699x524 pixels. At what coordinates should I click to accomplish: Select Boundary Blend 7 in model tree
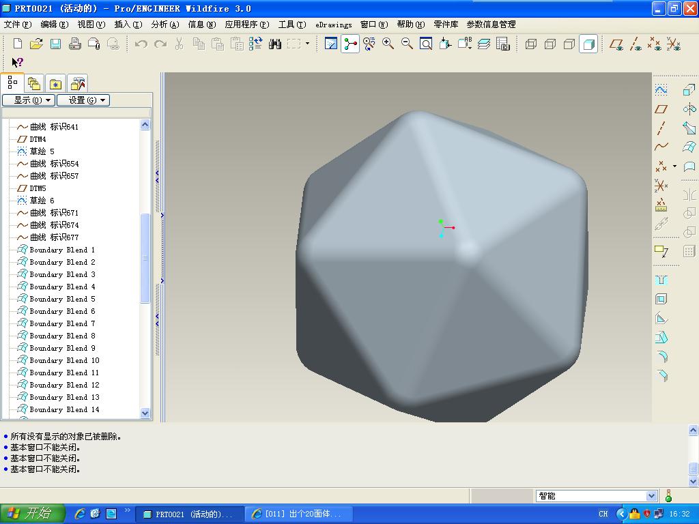(56, 323)
